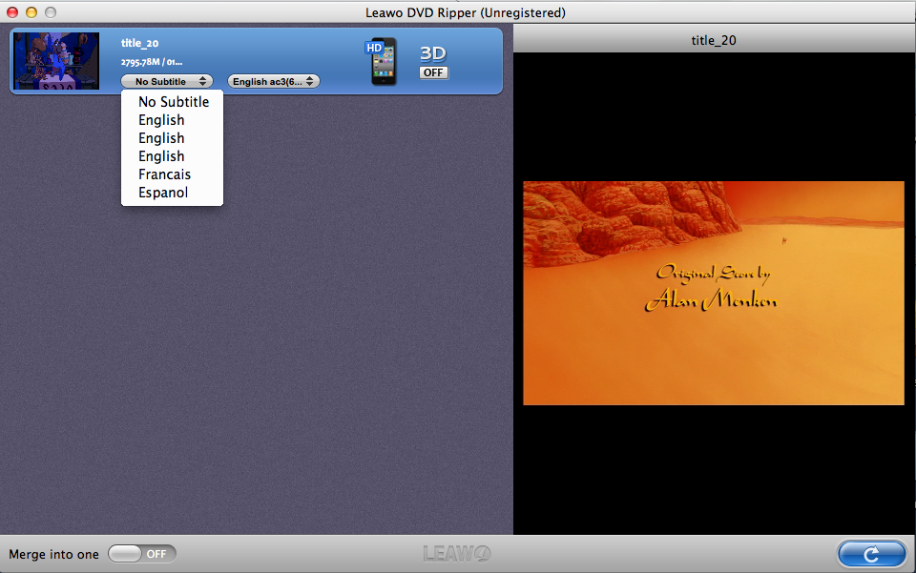
Task: Open the No Subtitle dropdown
Action: tap(167, 81)
